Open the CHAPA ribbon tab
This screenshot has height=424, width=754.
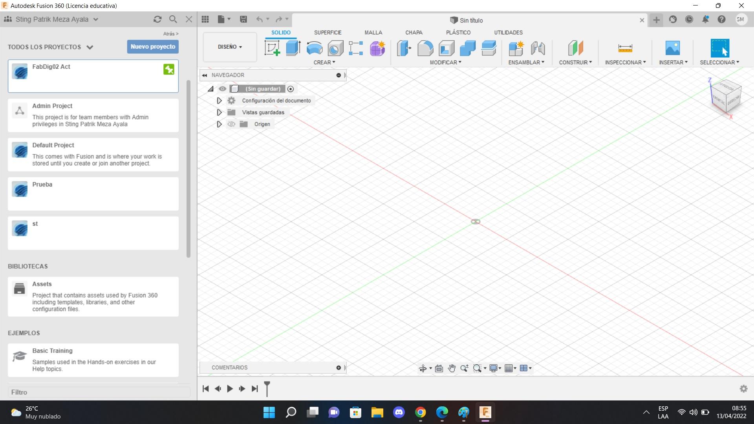414,33
